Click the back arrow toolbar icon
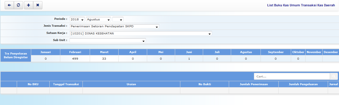The width and height of the screenshot is (339, 105). point(9,5)
